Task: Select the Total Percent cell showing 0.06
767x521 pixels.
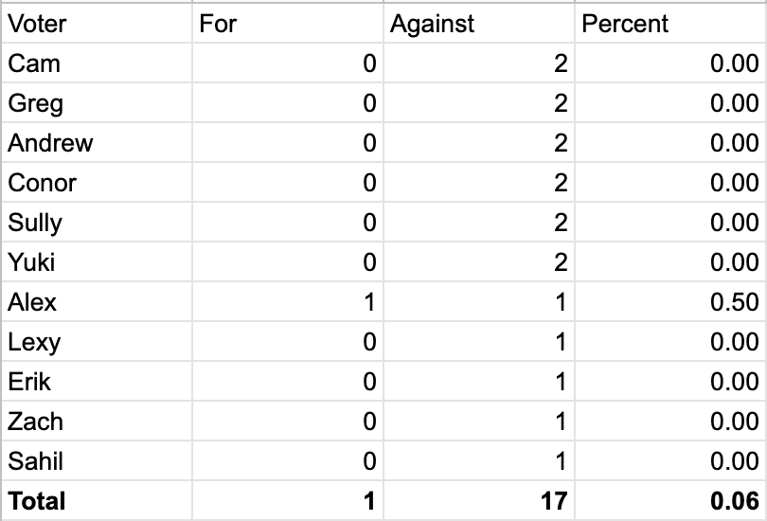Action: (669, 500)
